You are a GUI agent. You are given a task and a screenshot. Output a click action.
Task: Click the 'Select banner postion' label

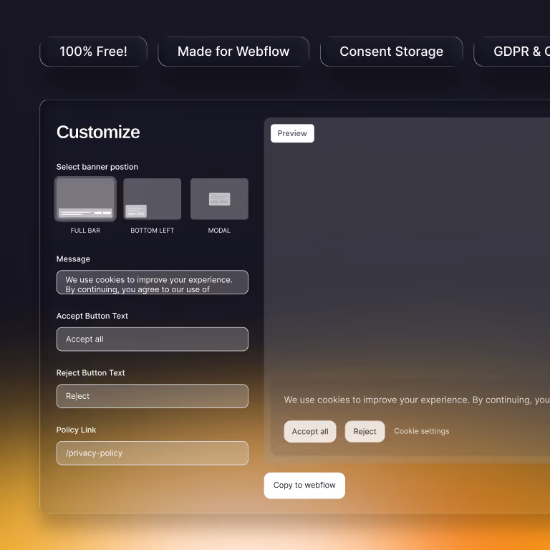[97, 167]
